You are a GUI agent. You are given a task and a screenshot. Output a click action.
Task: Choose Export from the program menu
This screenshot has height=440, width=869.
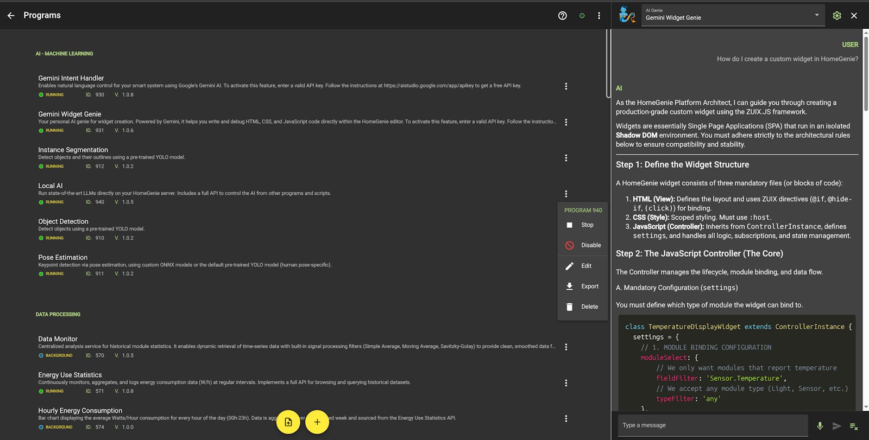(x=589, y=286)
